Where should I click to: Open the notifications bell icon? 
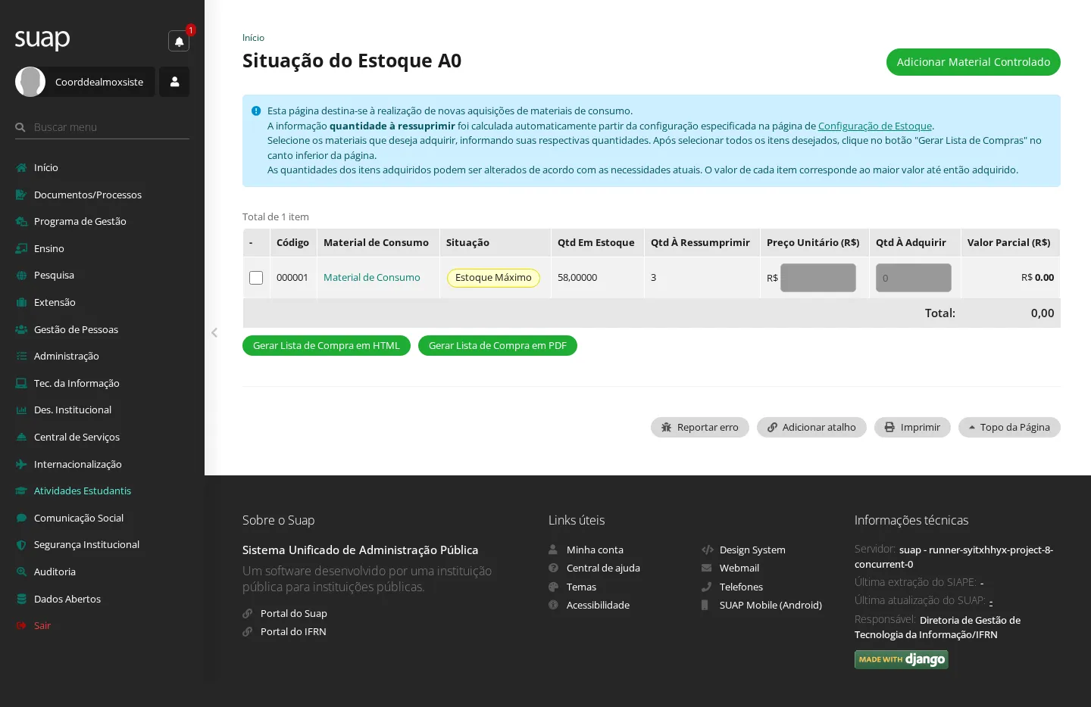click(x=179, y=41)
